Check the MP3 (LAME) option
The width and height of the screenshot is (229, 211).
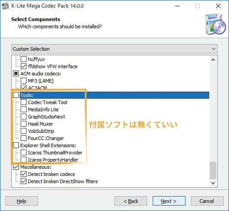(23, 81)
